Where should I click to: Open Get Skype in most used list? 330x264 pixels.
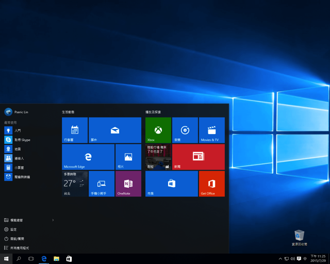(x=29, y=140)
